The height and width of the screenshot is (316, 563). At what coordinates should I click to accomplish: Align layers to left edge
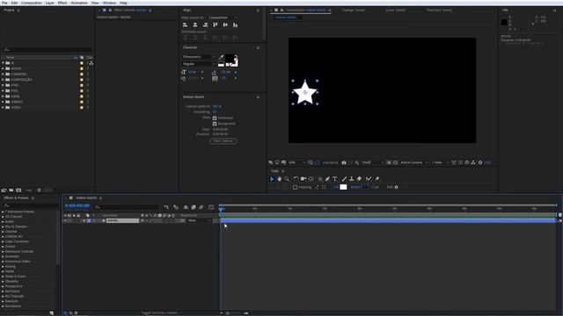point(186,25)
